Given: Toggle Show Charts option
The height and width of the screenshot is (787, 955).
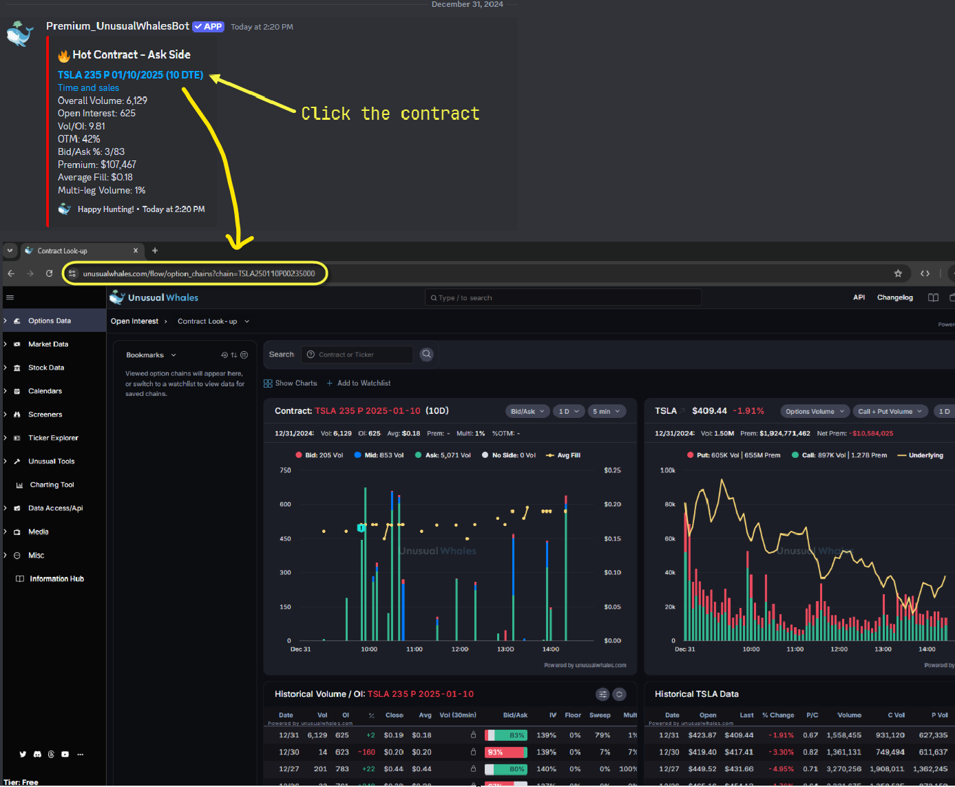Looking at the screenshot, I should pos(291,383).
